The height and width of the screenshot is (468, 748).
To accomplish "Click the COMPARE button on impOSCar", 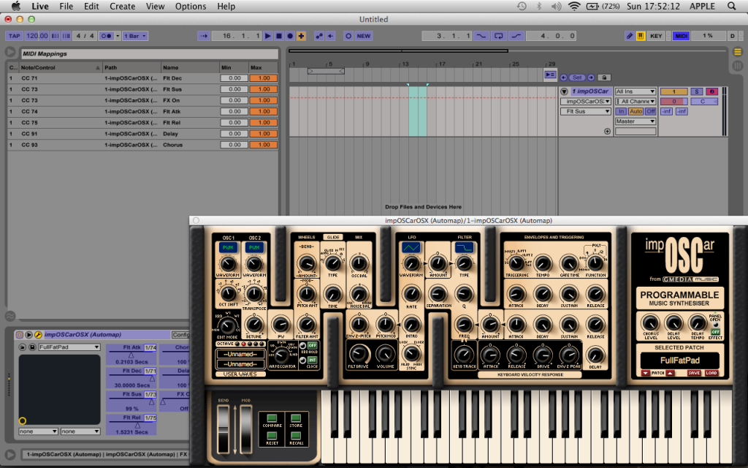I will pyautogui.click(x=272, y=419).
